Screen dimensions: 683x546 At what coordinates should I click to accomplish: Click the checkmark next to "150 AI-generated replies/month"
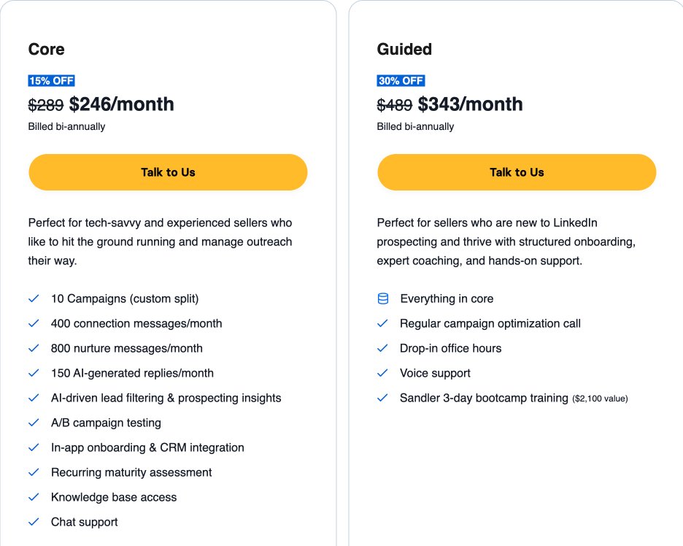click(33, 373)
